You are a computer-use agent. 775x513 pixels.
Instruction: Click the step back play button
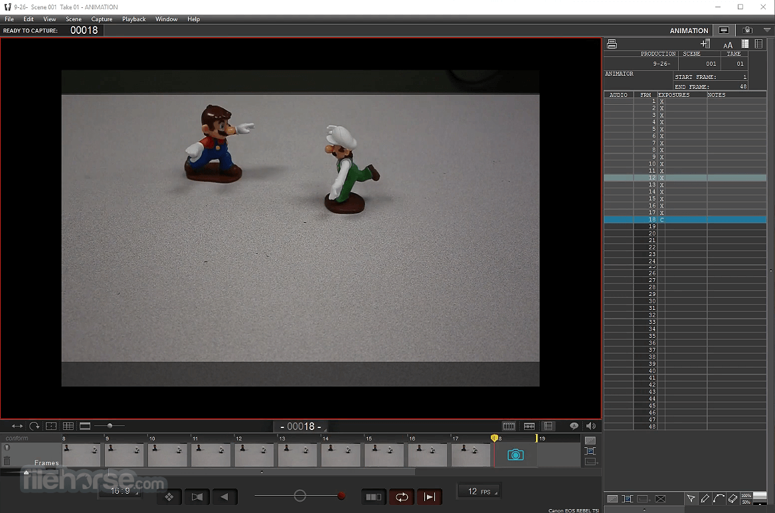pyautogui.click(x=224, y=496)
